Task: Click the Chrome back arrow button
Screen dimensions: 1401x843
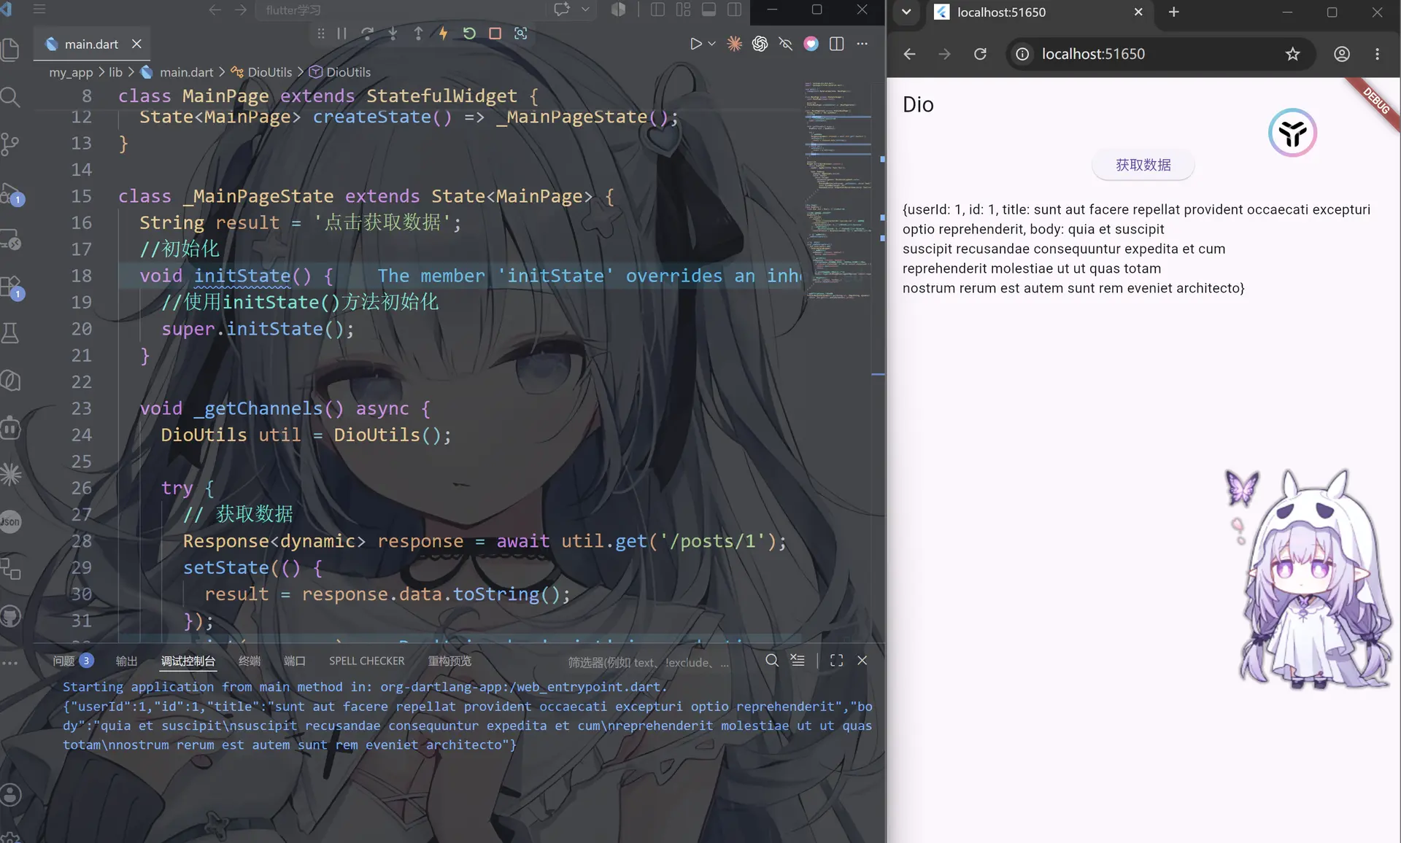Action: 909,54
